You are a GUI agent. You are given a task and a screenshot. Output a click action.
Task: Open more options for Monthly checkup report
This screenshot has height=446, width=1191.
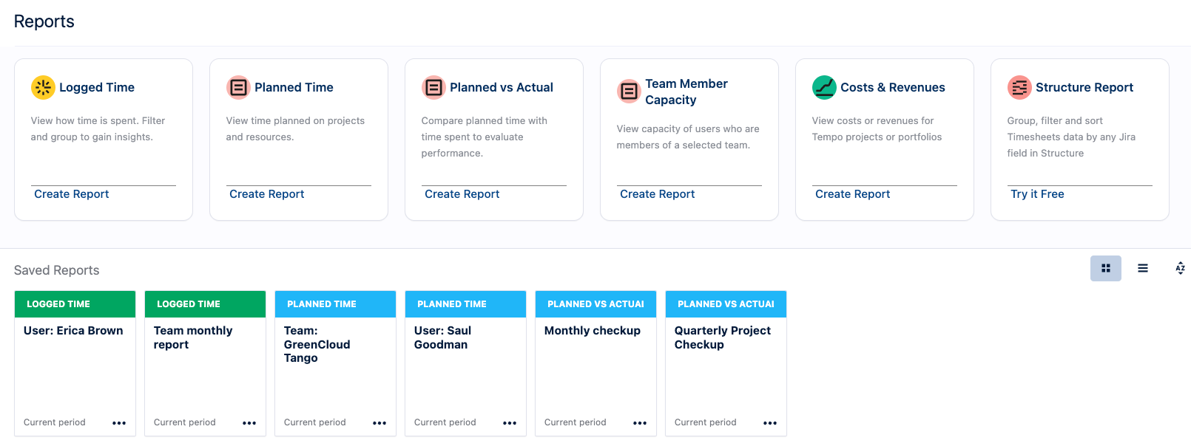click(x=640, y=423)
